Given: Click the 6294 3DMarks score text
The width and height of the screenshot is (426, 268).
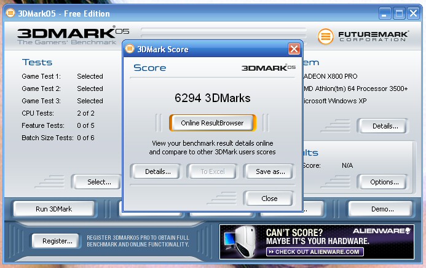Looking at the screenshot, I should (x=213, y=98).
